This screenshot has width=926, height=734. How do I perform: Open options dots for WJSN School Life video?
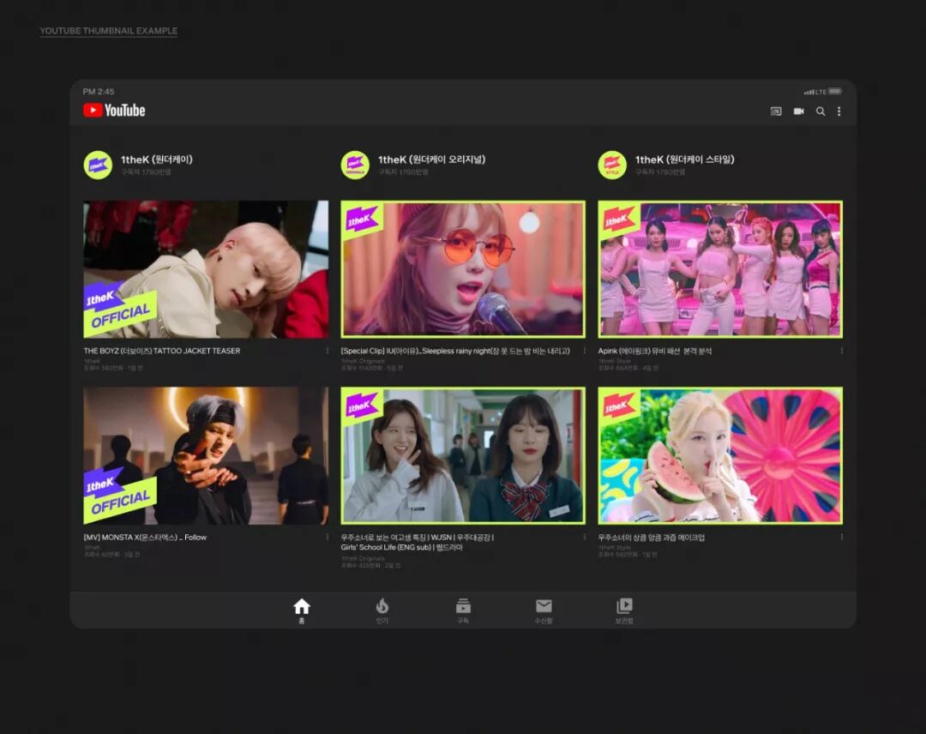(585, 538)
